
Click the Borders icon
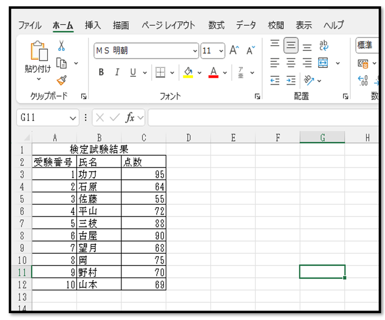coord(161,73)
